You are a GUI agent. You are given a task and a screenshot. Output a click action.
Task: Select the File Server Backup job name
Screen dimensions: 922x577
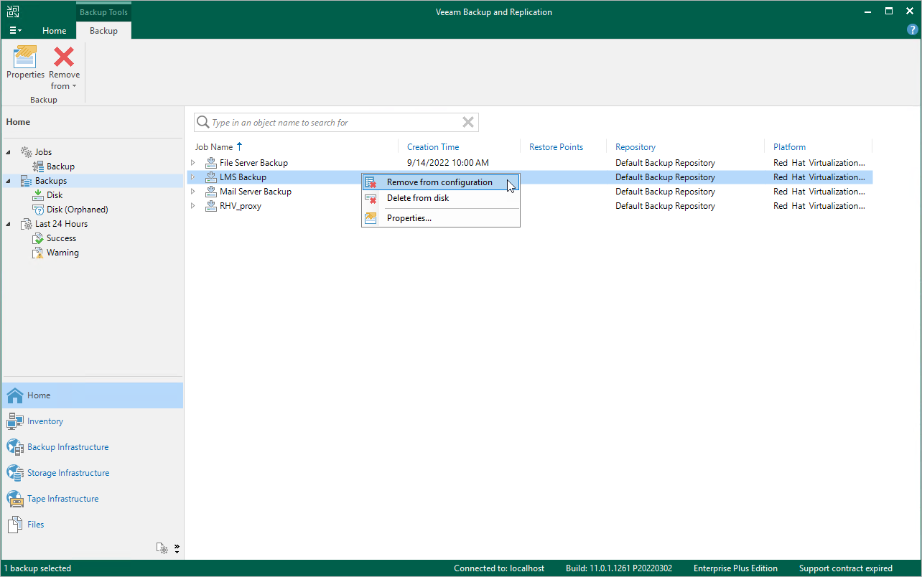(253, 163)
